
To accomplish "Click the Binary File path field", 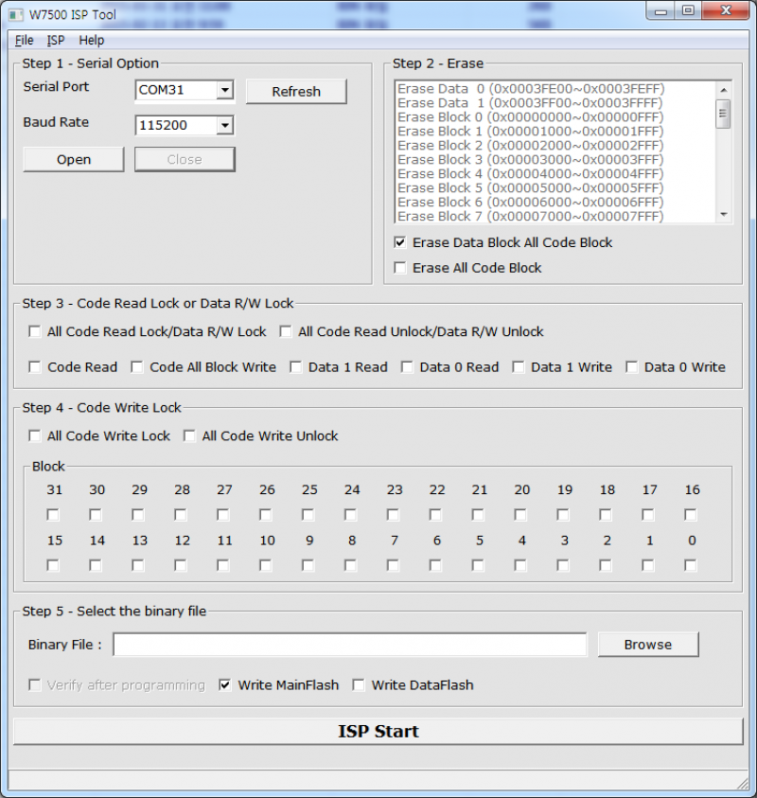I will pos(350,645).
